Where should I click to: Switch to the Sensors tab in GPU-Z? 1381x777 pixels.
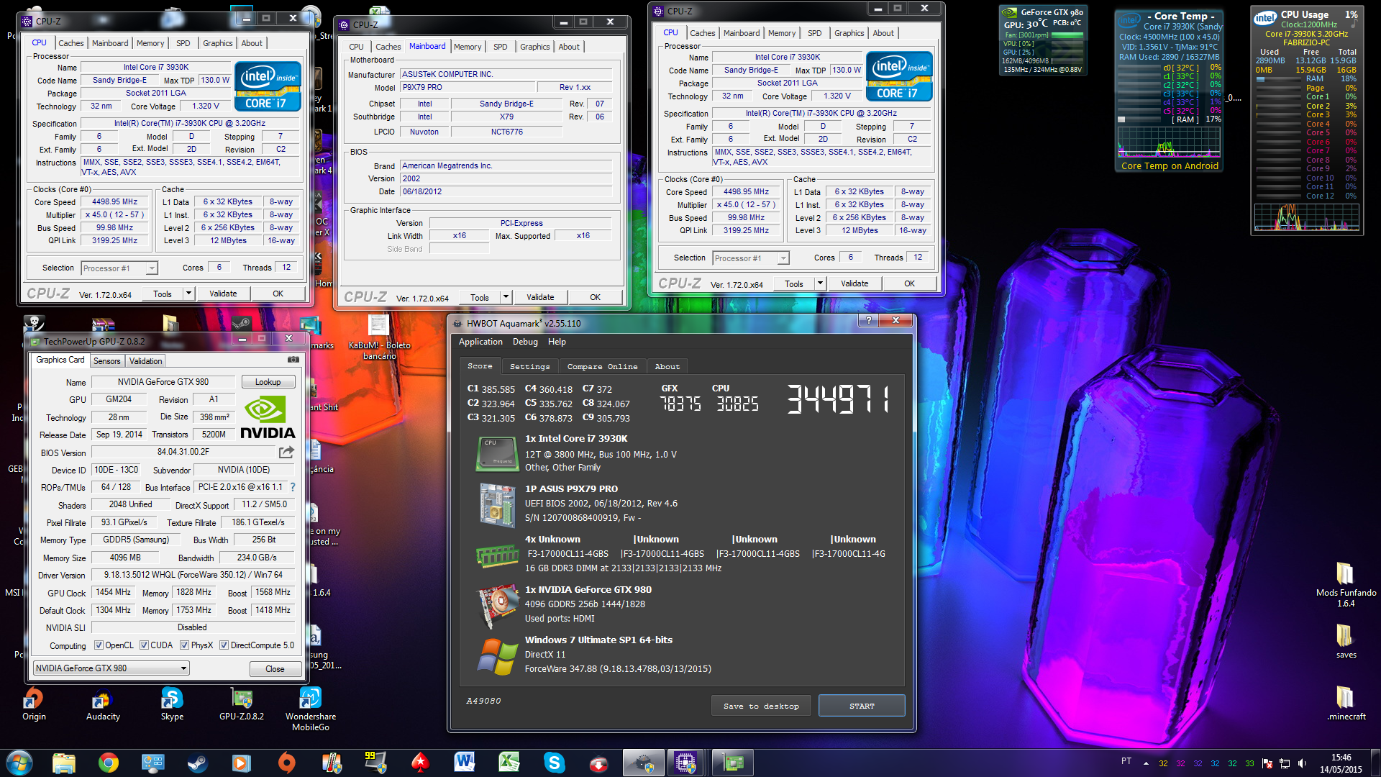tap(106, 361)
